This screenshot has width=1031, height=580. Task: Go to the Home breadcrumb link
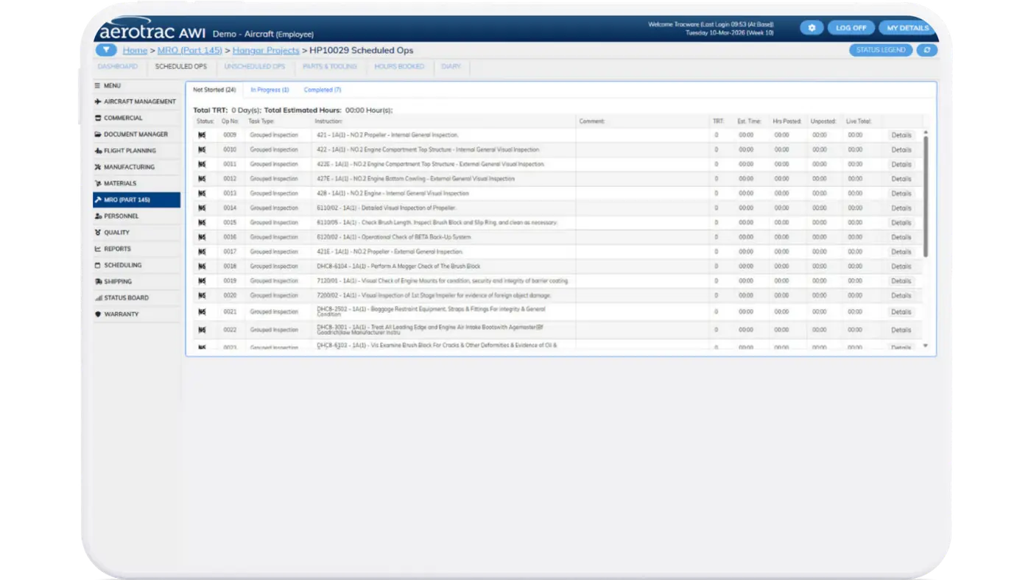pyautogui.click(x=135, y=51)
